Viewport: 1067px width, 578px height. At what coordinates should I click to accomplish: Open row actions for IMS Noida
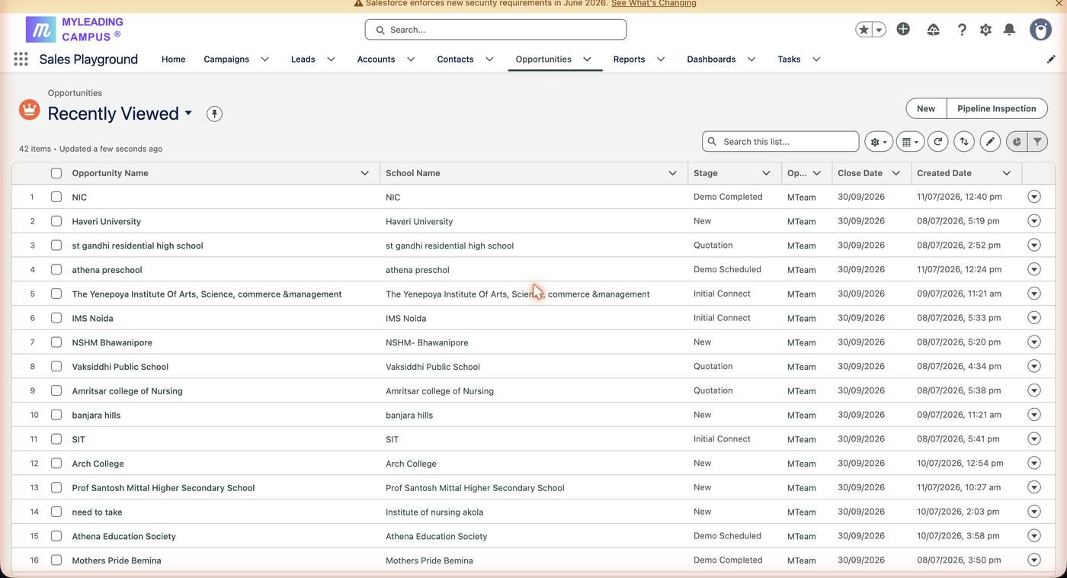pyautogui.click(x=1034, y=318)
